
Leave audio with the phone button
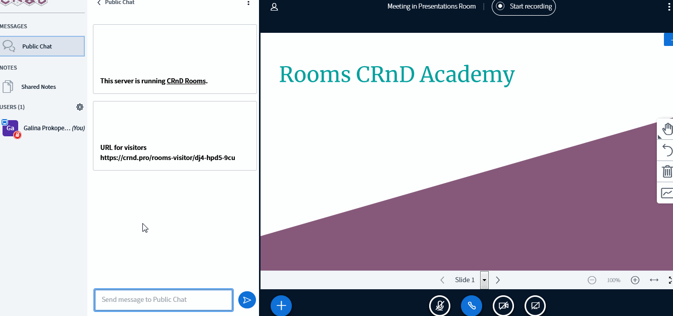tap(472, 305)
